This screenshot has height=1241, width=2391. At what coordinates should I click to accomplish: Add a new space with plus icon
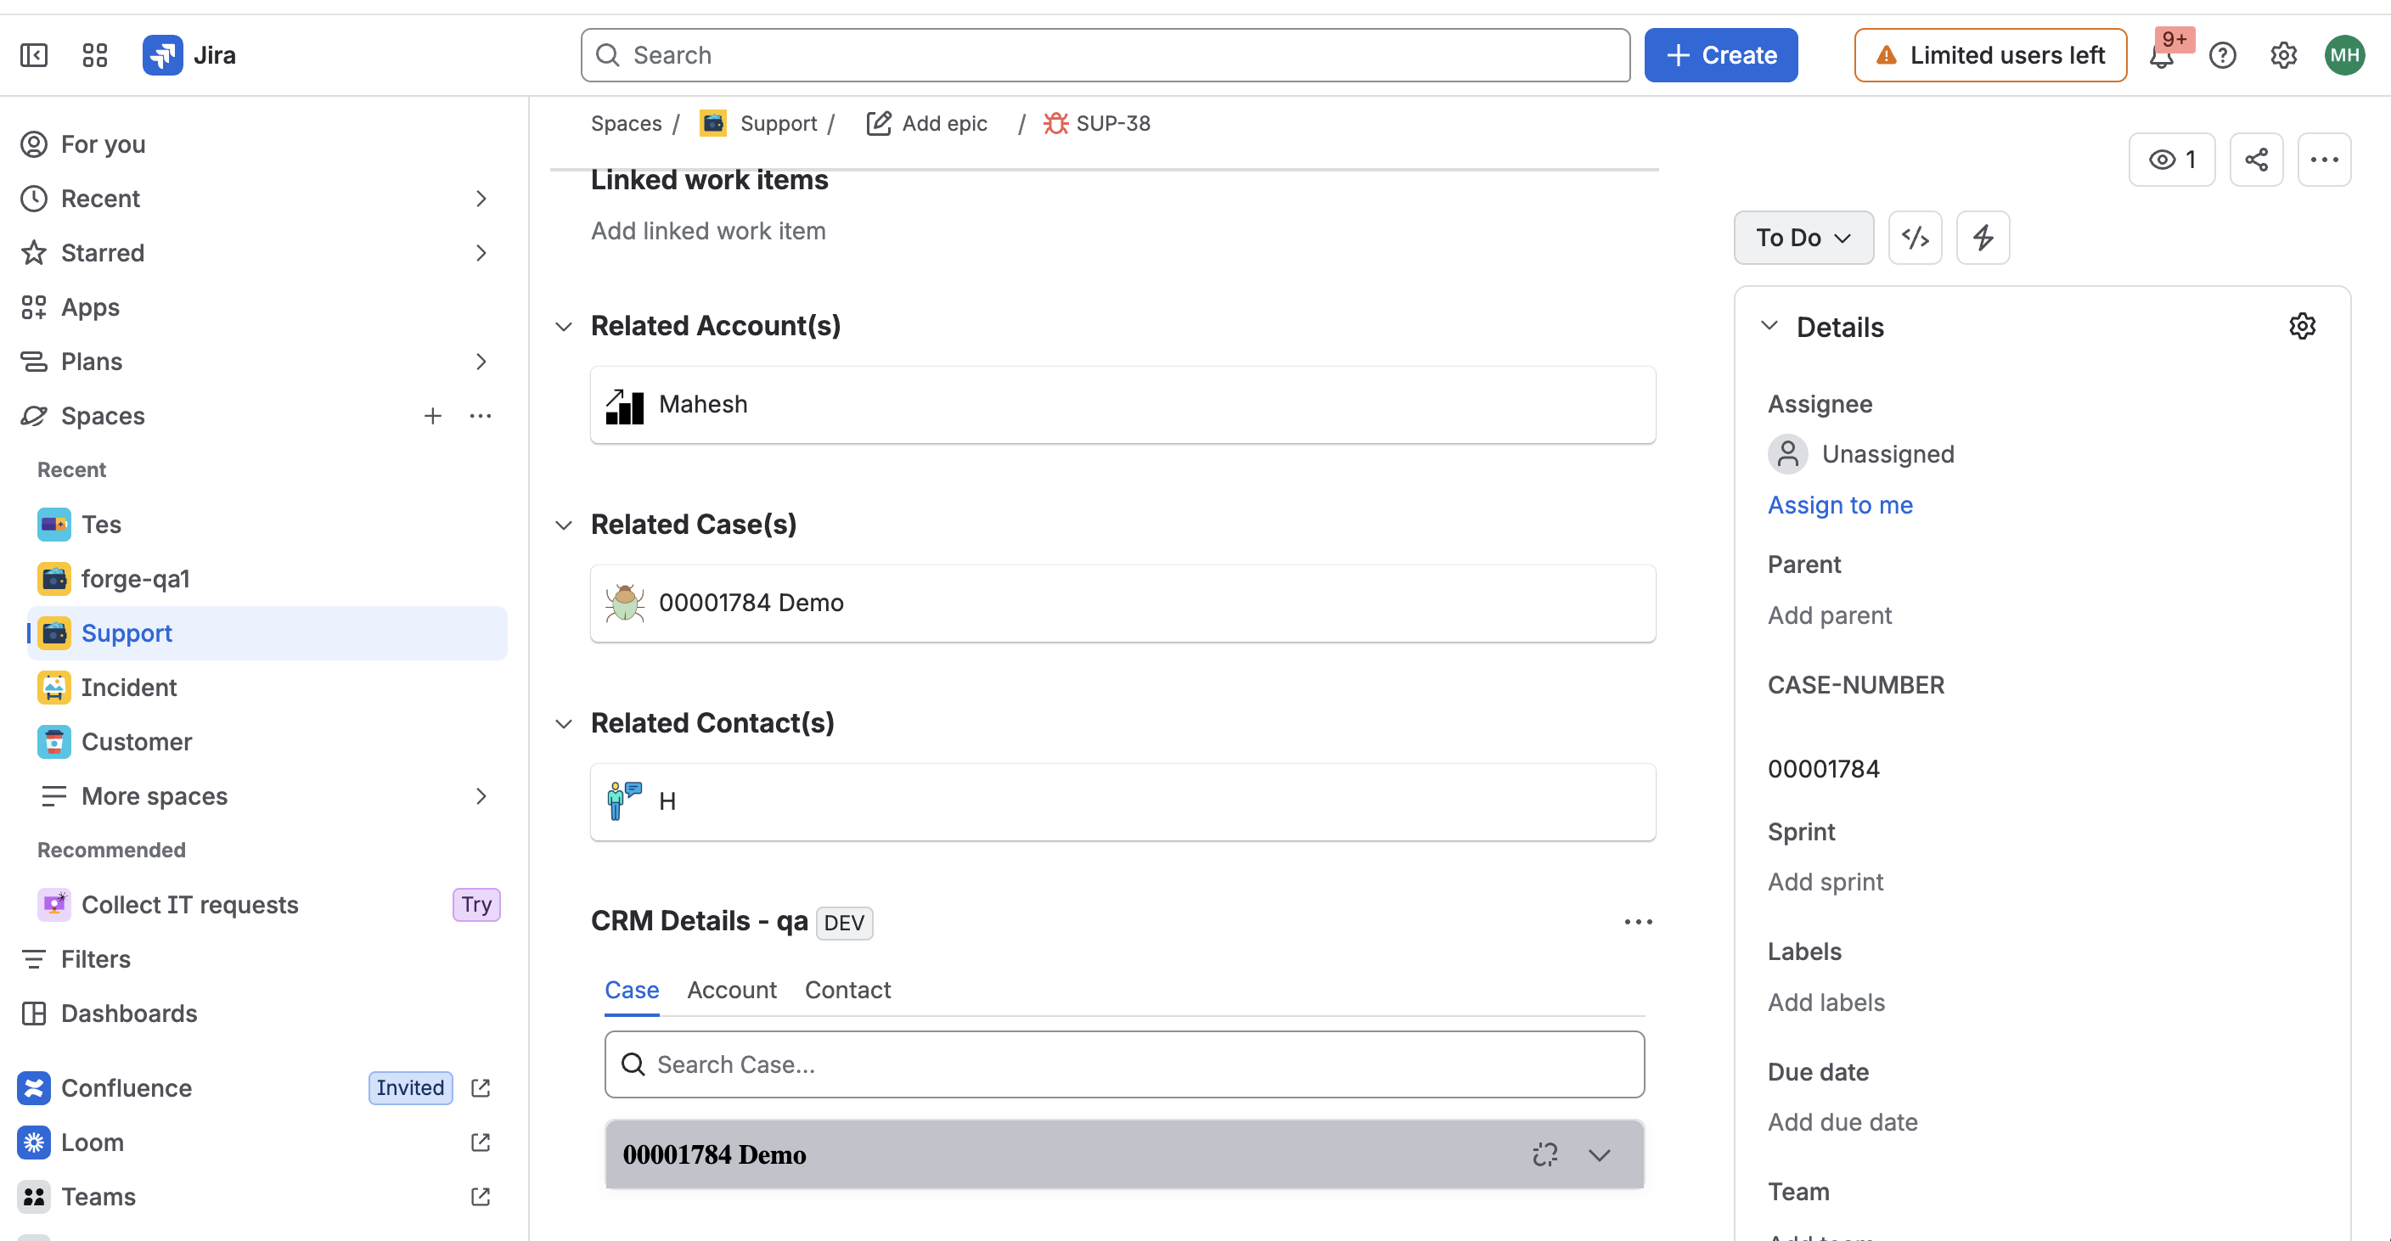click(432, 416)
